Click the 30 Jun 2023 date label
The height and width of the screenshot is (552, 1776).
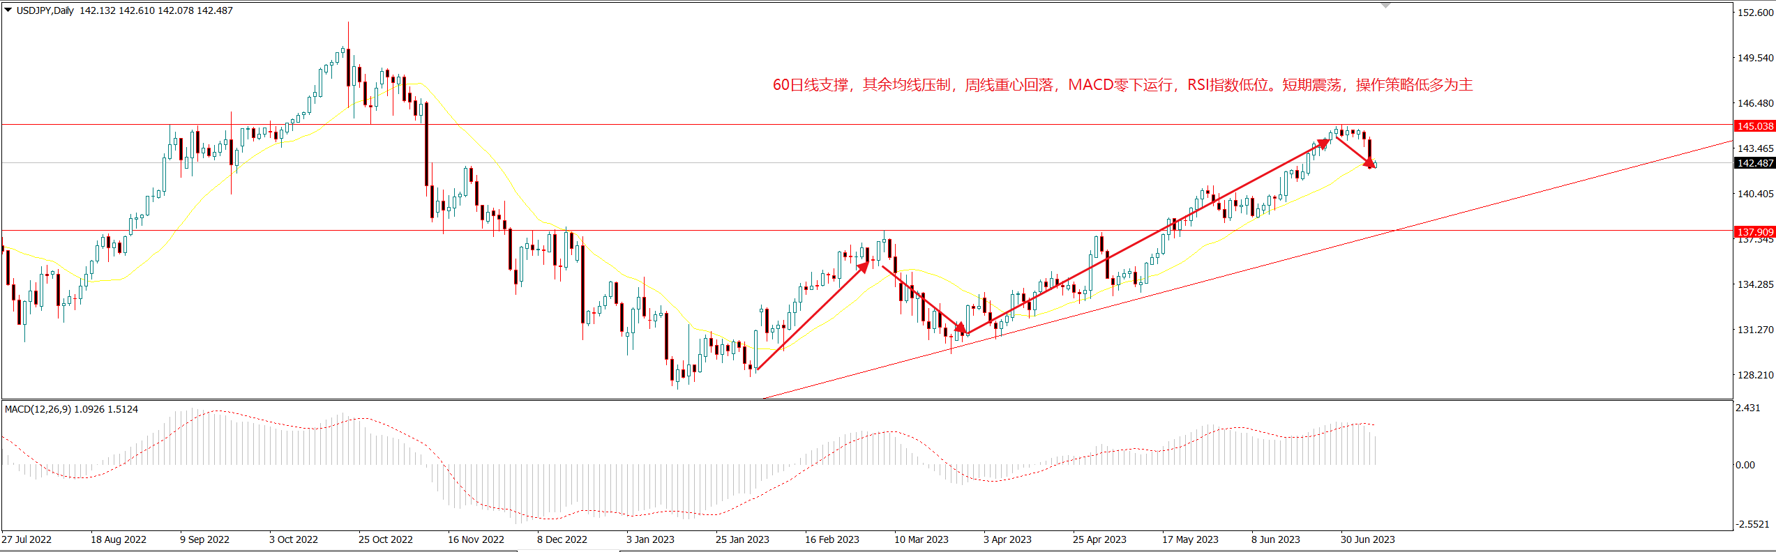[x=1368, y=539]
